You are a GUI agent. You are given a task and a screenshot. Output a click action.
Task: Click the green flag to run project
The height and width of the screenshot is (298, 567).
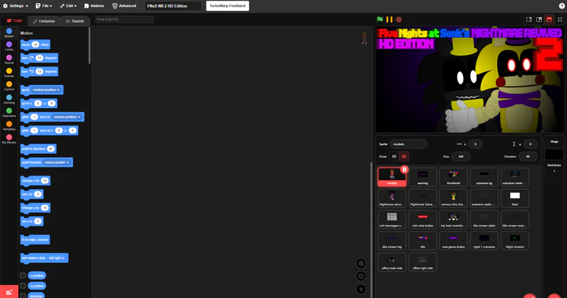pyautogui.click(x=380, y=19)
